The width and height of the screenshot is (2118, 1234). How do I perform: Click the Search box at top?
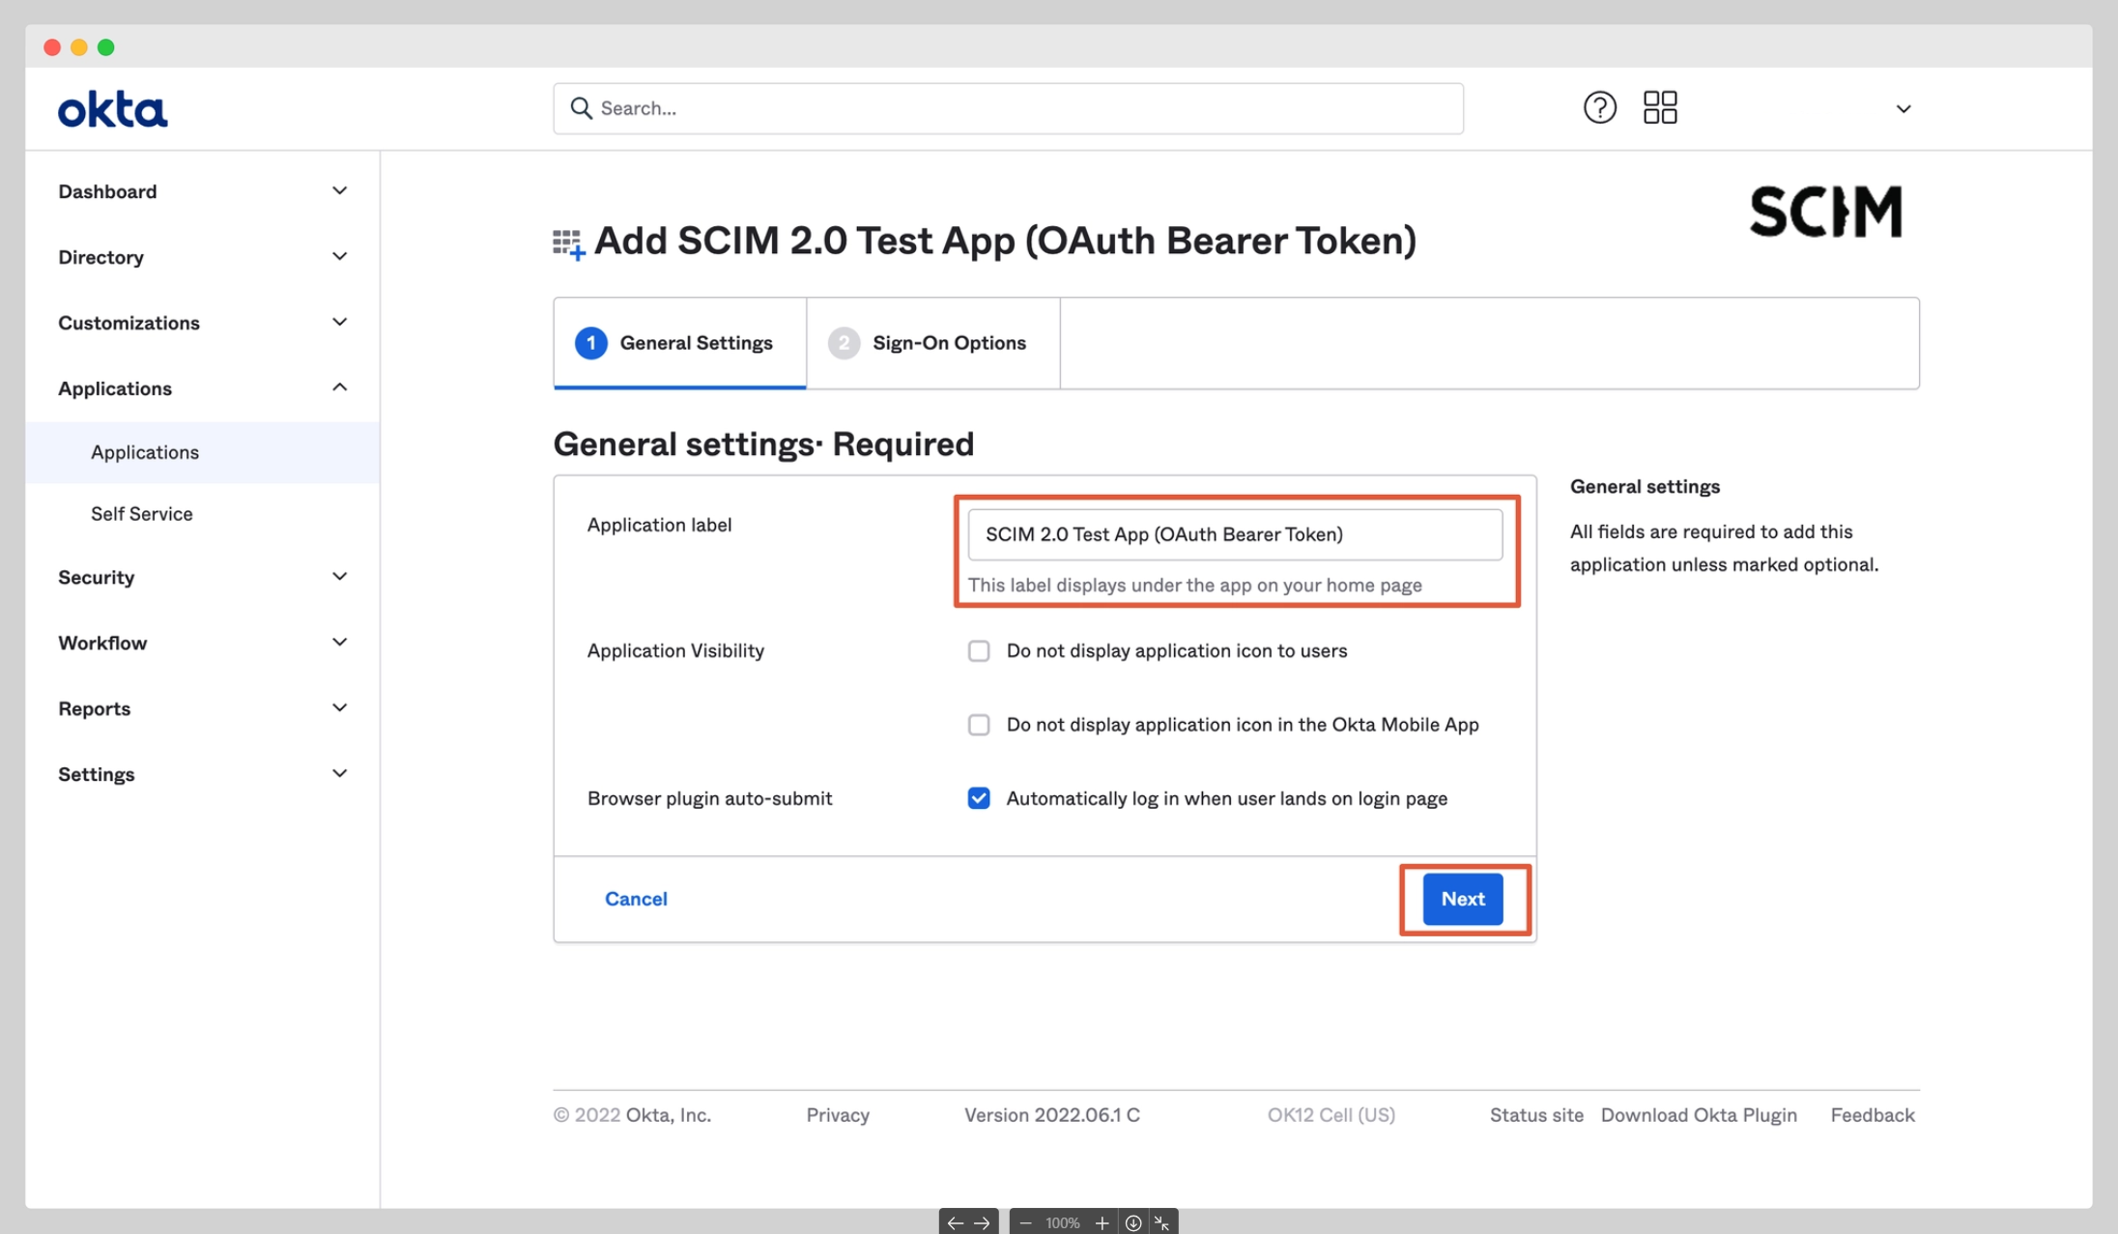(1008, 108)
